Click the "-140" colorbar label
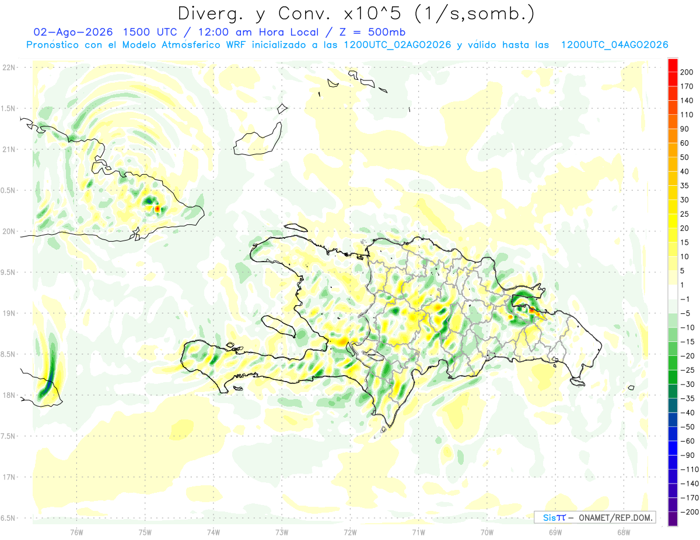Viewport: 700px width, 540px height. pos(689,483)
